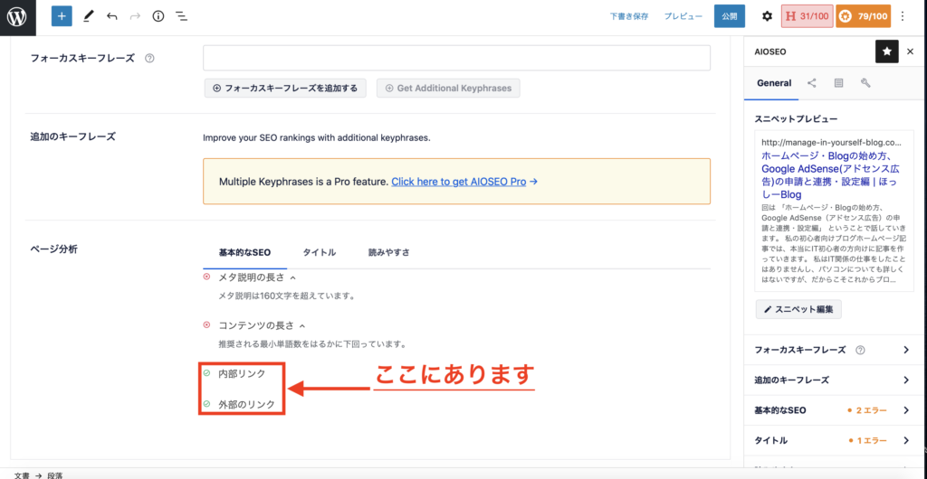Open the three-dot options menu

(x=903, y=16)
